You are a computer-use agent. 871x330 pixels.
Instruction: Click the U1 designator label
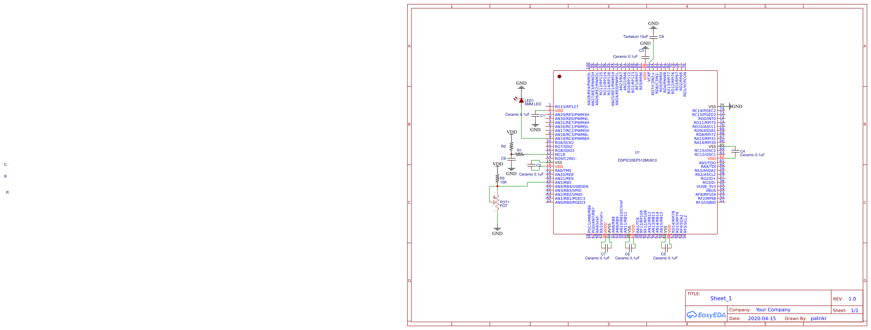637,152
